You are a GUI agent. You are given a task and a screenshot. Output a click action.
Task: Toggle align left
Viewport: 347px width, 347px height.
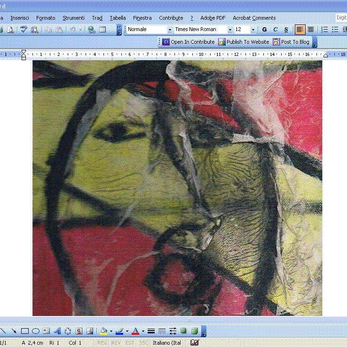pyautogui.click(x=300, y=30)
